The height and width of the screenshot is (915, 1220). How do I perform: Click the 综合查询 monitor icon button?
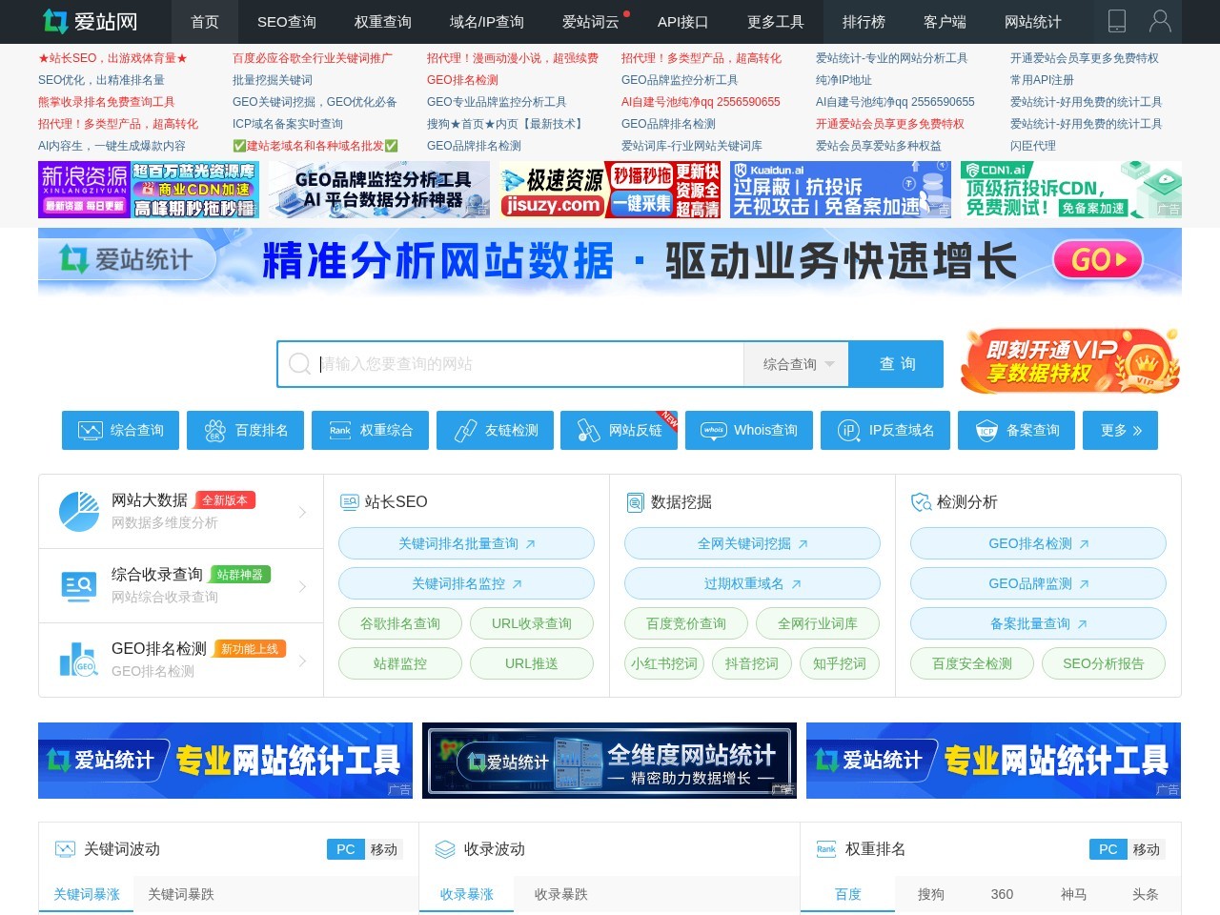tap(91, 430)
